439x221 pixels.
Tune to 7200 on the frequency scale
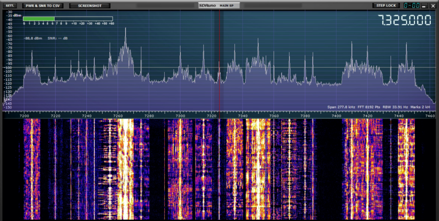(24, 116)
